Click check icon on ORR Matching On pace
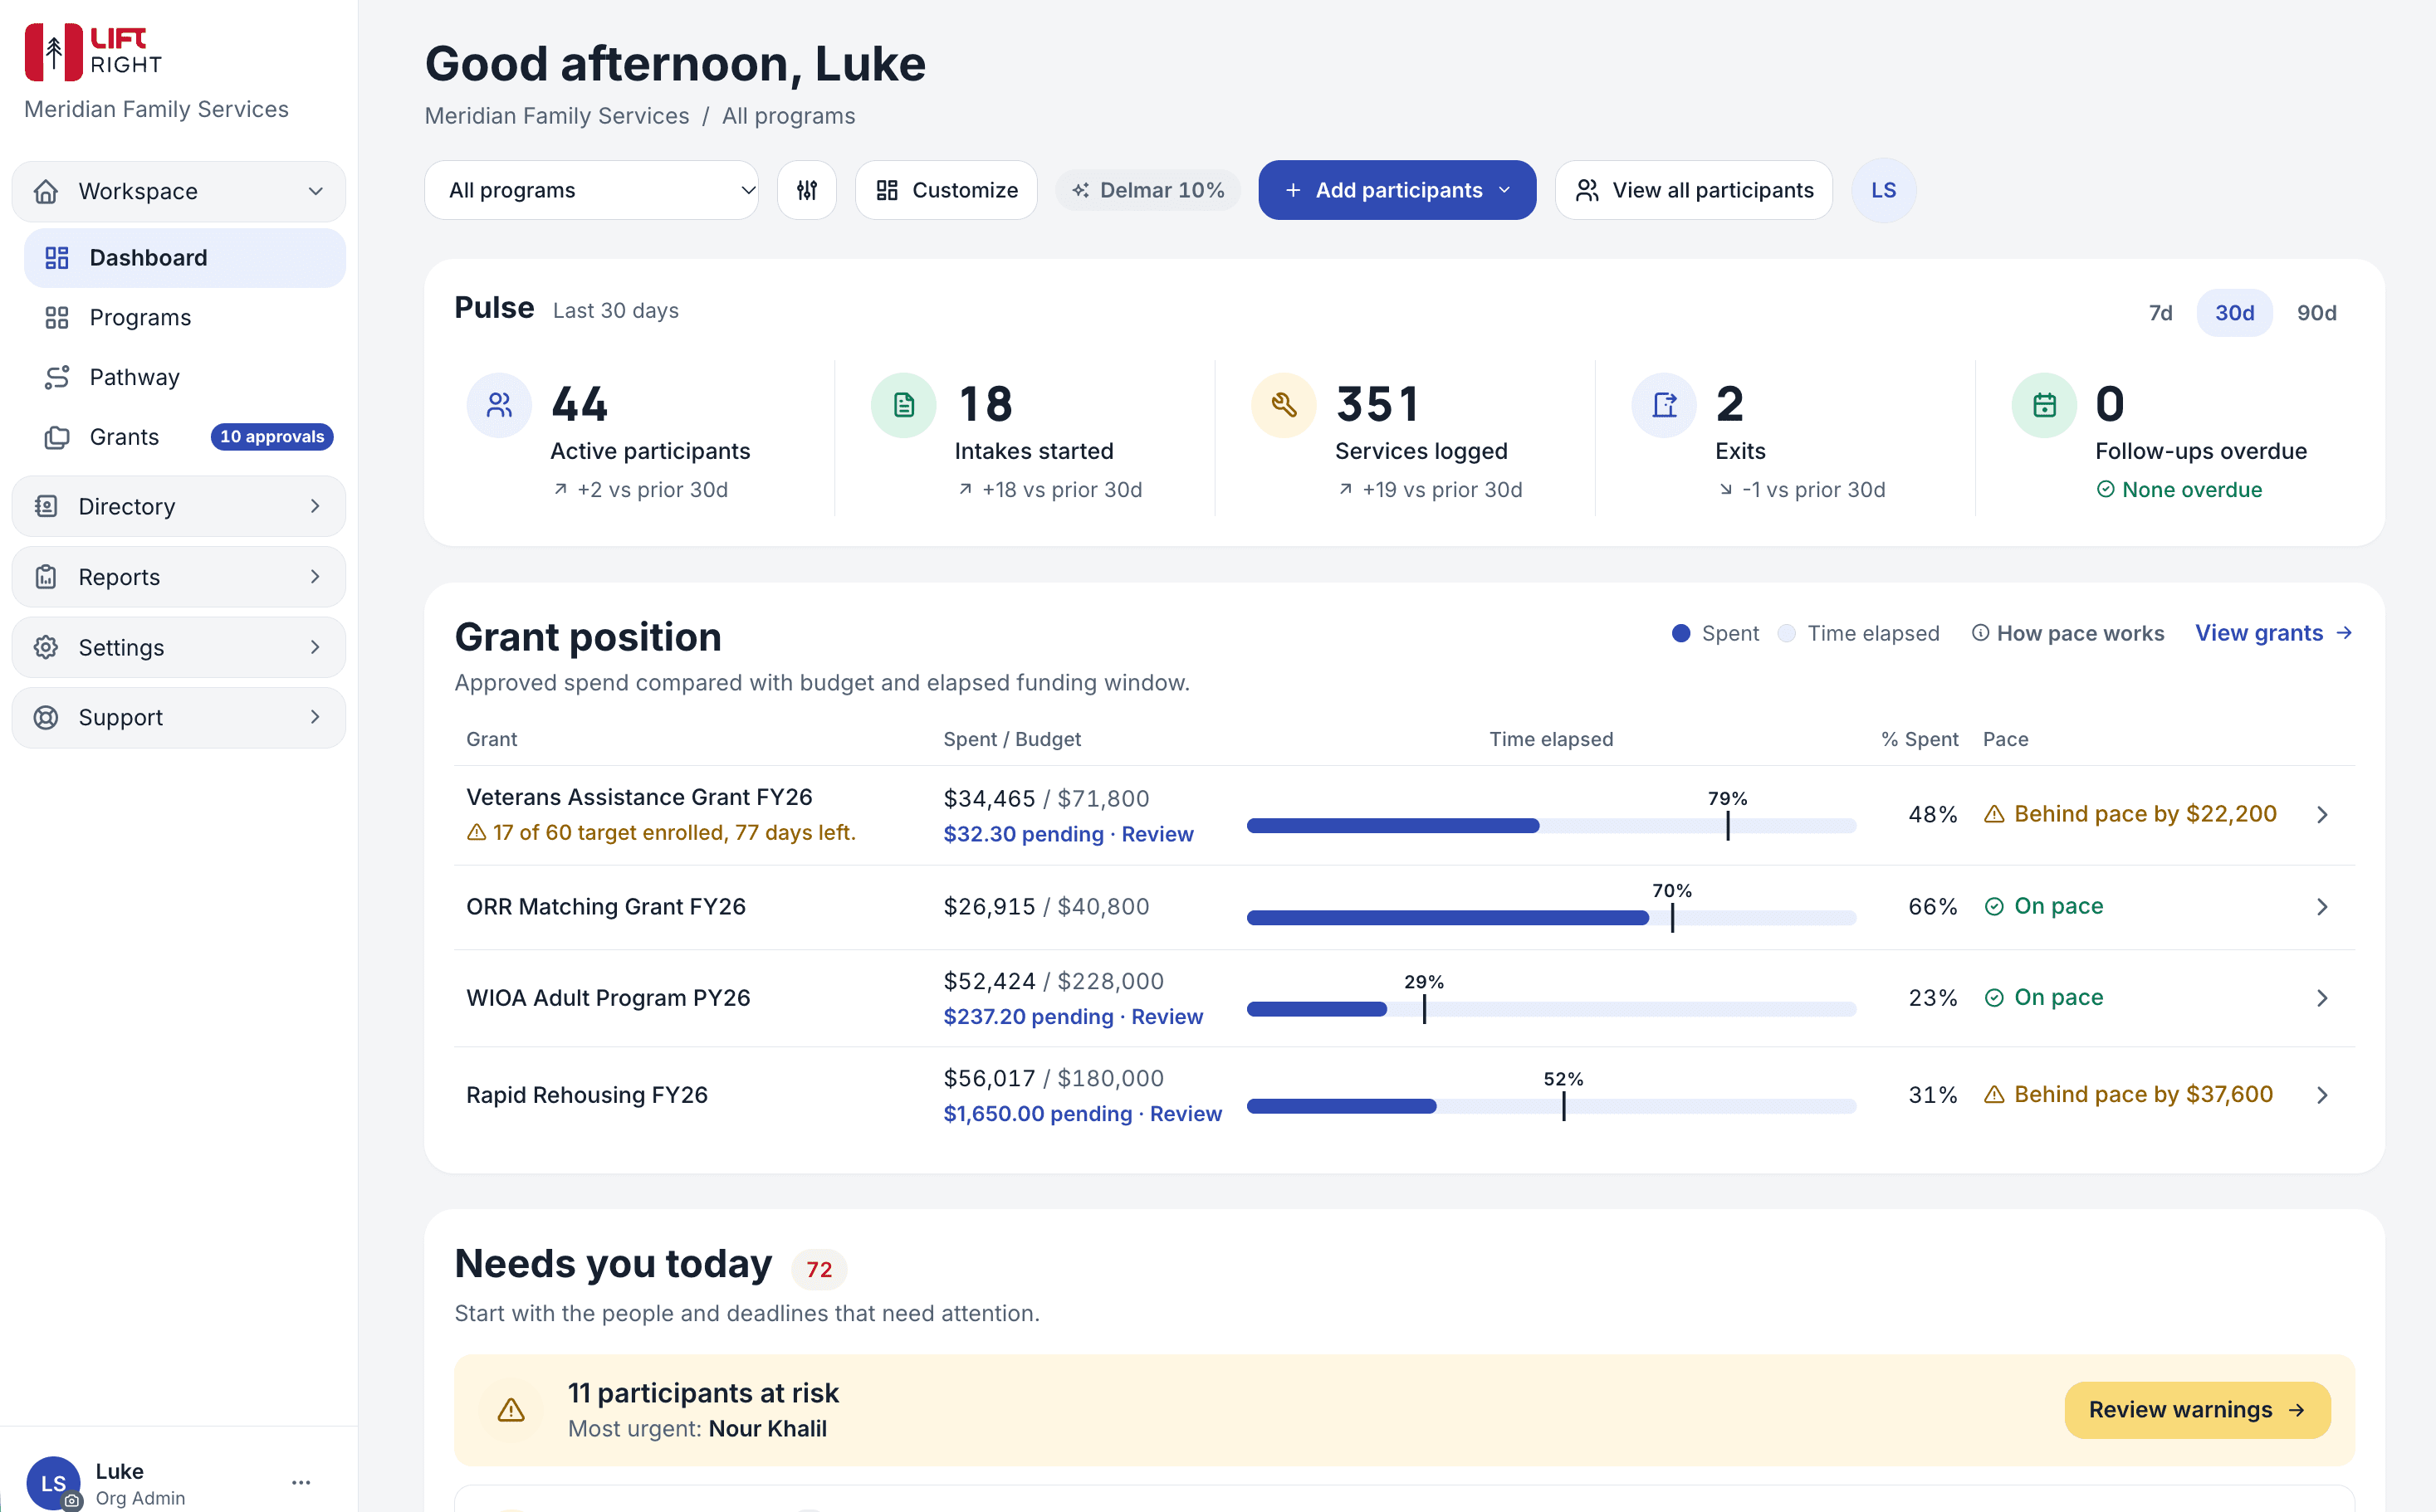Image resolution: width=2436 pixels, height=1512 pixels. tap(1993, 907)
